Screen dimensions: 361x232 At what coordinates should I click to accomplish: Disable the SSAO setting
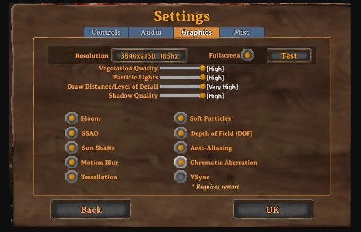tap(72, 133)
